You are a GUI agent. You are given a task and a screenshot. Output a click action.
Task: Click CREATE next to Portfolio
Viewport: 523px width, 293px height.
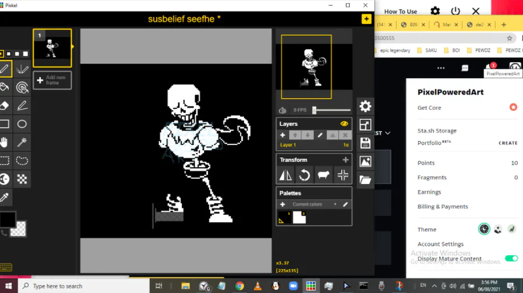[x=508, y=143]
